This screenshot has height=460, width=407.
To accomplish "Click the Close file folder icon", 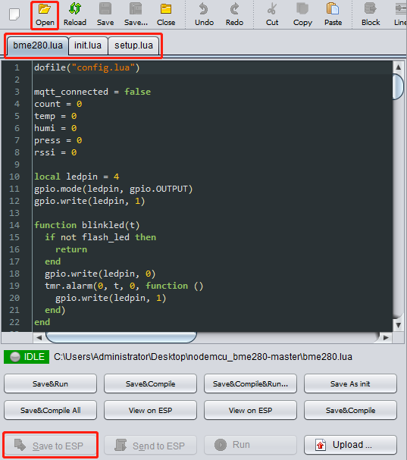I will click(166, 9).
